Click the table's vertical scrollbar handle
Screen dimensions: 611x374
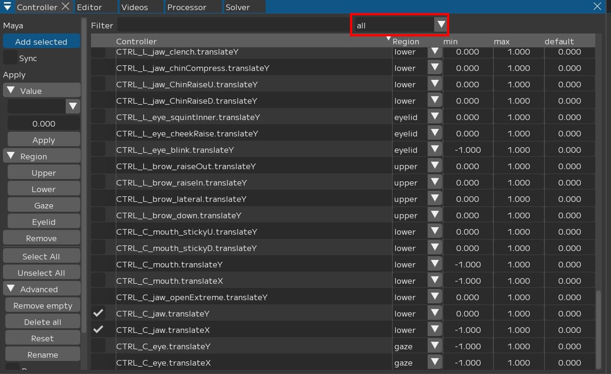coord(598,329)
